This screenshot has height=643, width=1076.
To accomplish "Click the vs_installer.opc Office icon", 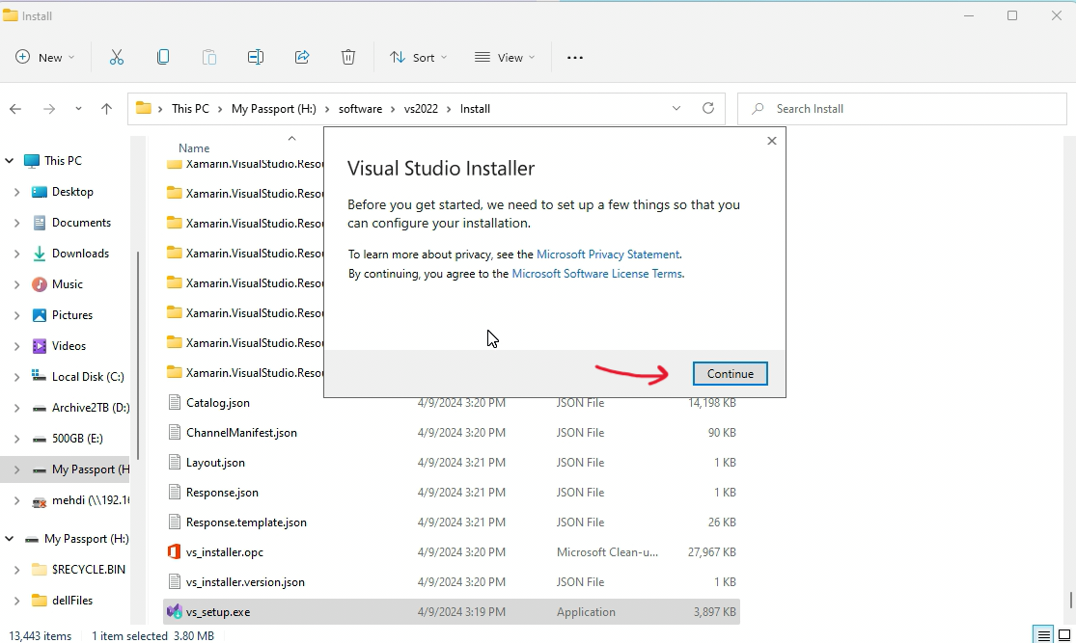I will pos(175,551).
